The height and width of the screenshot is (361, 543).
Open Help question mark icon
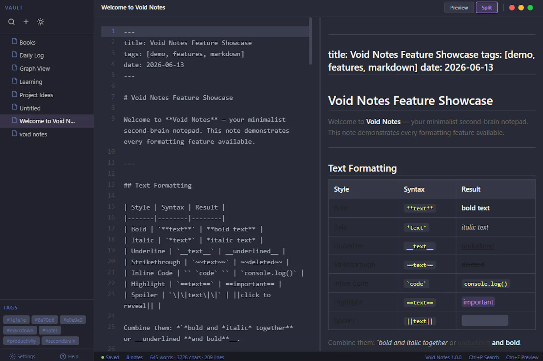tap(63, 356)
